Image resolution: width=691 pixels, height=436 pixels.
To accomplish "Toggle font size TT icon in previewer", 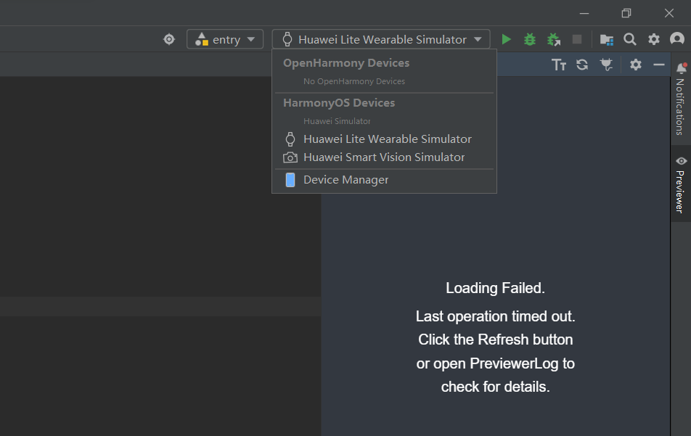I will point(559,65).
